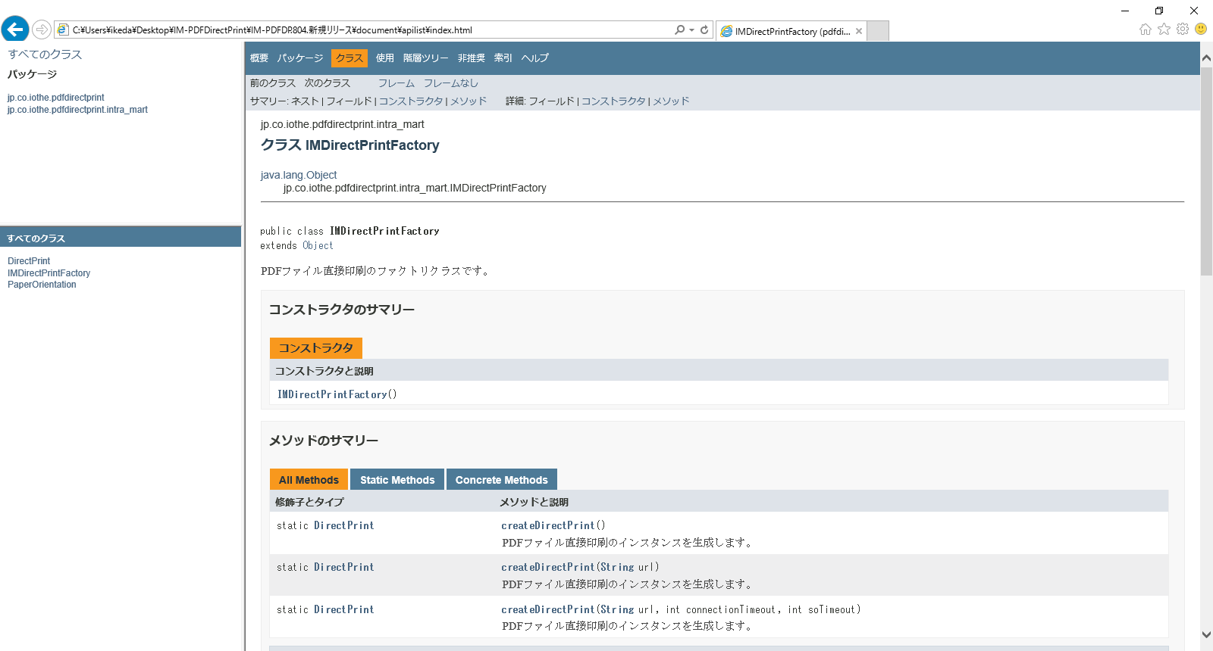Switch to Static Methods tab
The height and width of the screenshot is (651, 1213).
tap(397, 480)
